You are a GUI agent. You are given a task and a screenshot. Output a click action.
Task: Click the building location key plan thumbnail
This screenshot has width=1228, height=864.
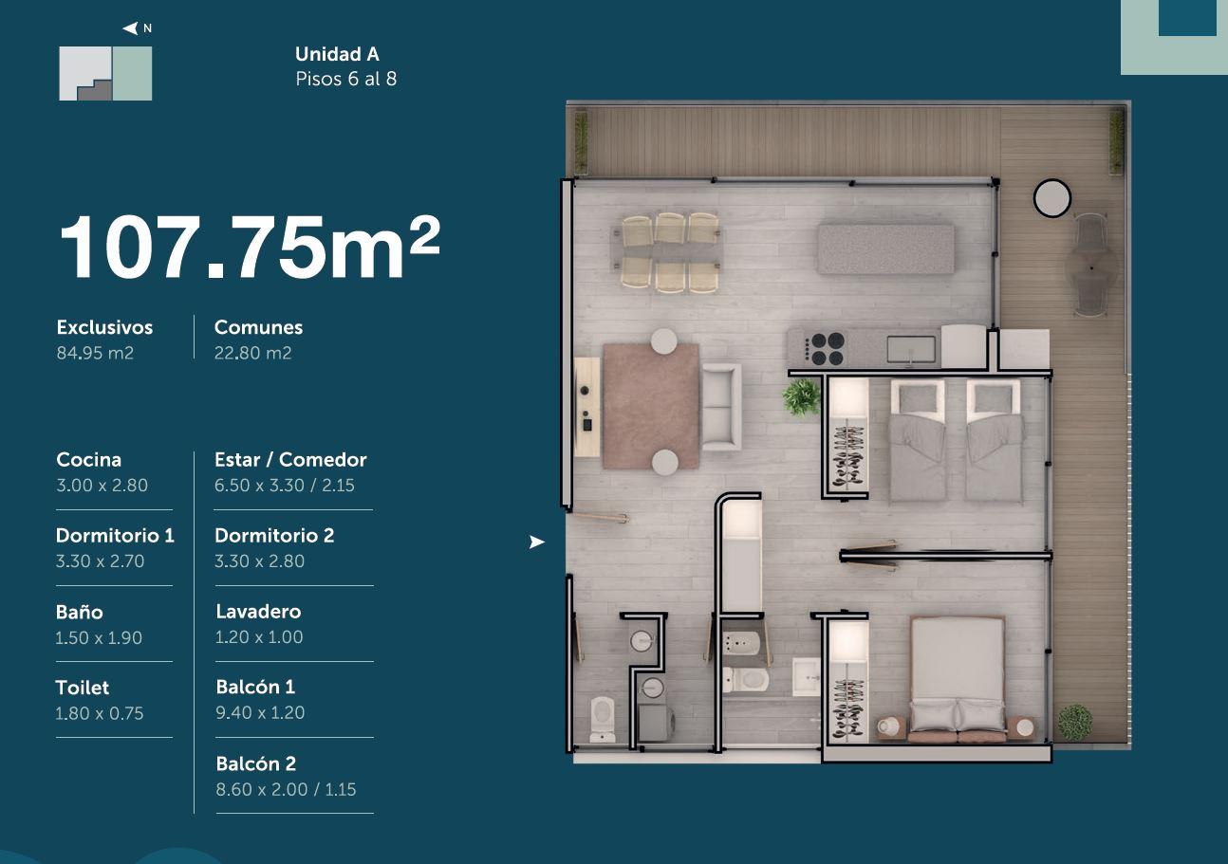tap(105, 73)
